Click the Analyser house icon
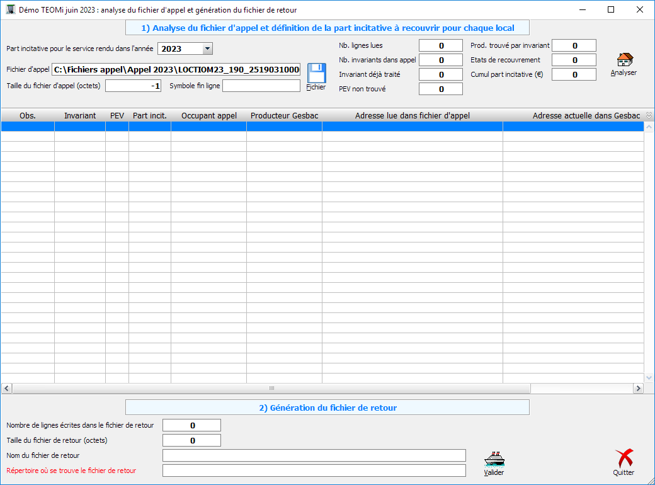 [624, 60]
